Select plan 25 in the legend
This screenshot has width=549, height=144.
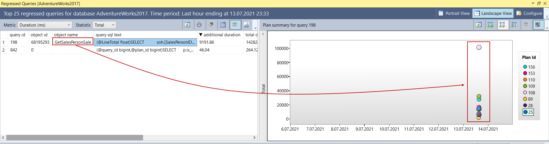click(528, 112)
